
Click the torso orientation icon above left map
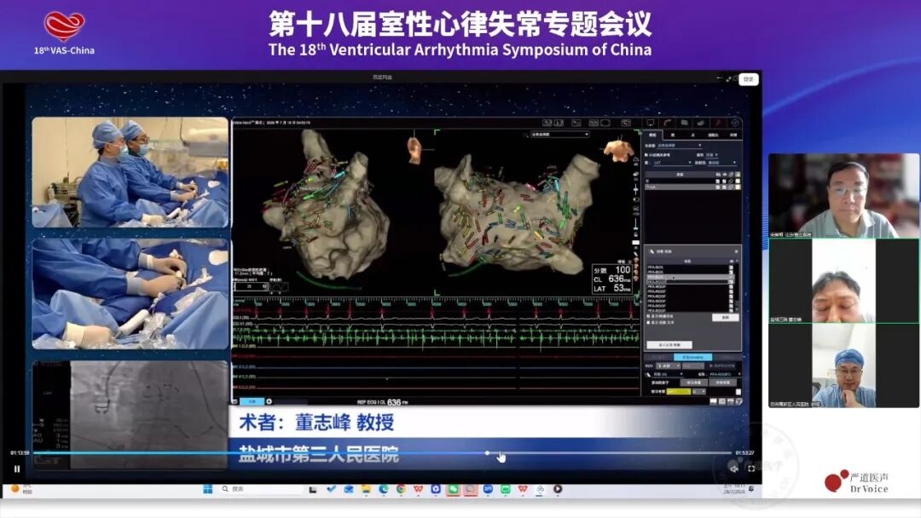(415, 150)
